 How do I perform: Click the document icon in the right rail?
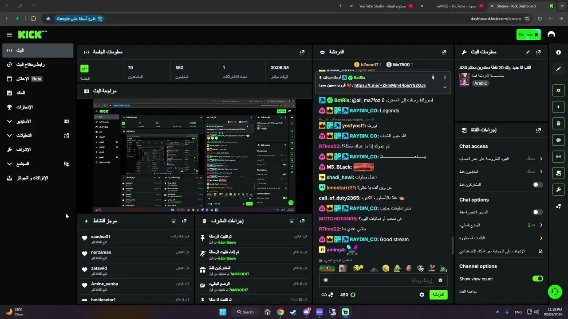[558, 123]
